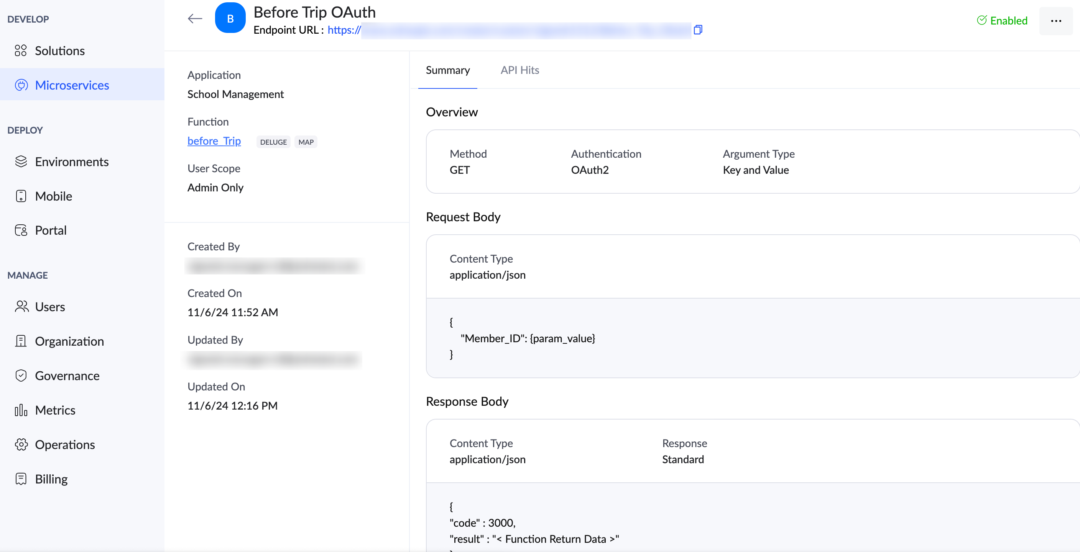
Task: Click the back arrow icon
Action: (x=195, y=18)
